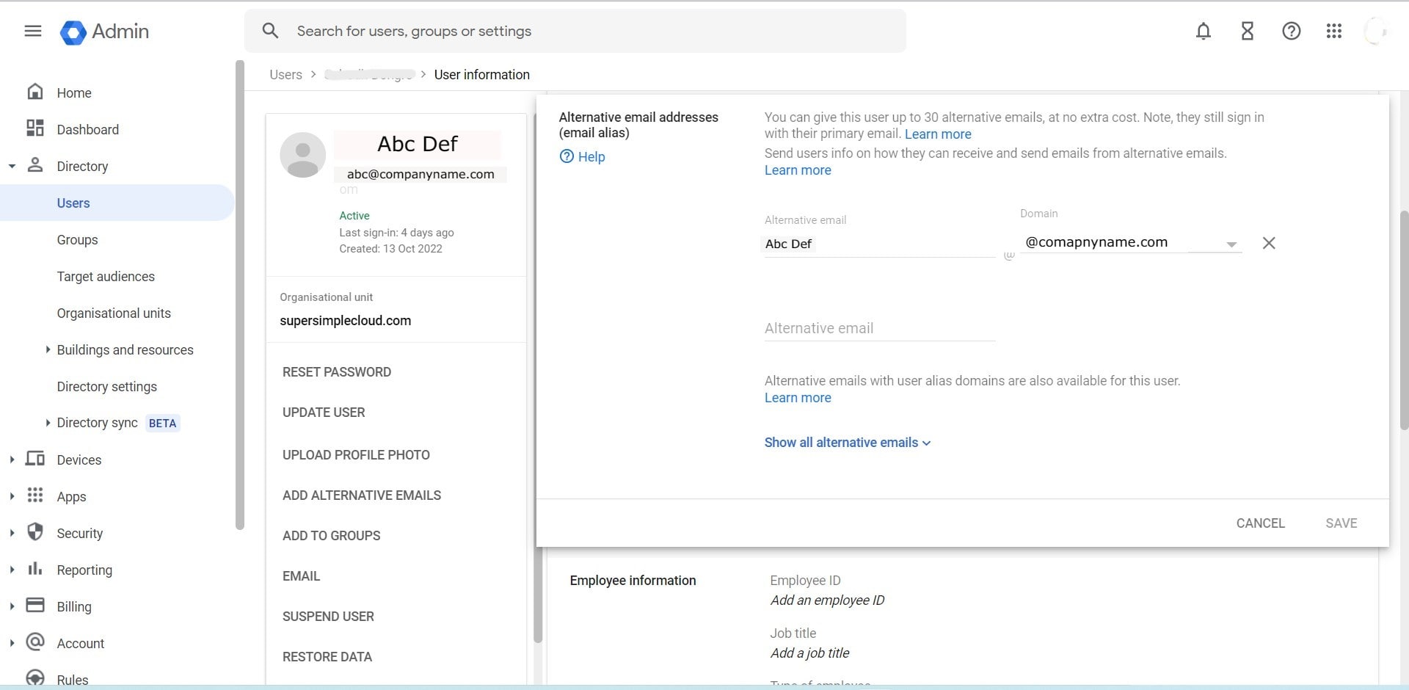Click RESET PASSWORD
The height and width of the screenshot is (690, 1409).
coord(337,372)
